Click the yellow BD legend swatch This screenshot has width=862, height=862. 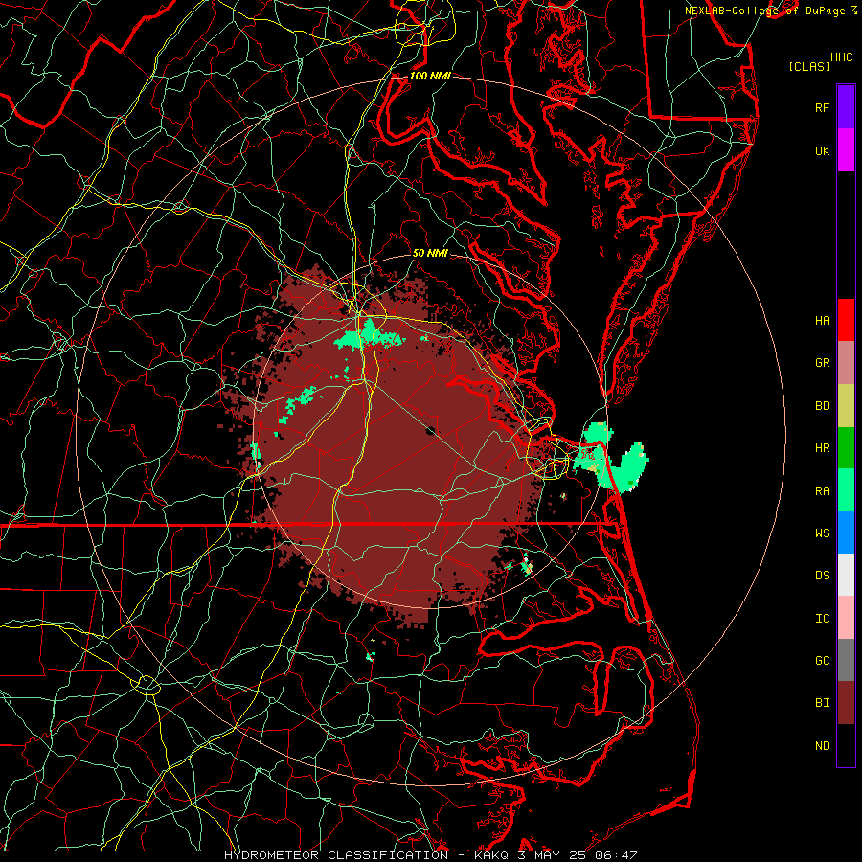coord(846,406)
